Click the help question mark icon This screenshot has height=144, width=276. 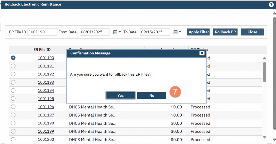pos(271,5)
